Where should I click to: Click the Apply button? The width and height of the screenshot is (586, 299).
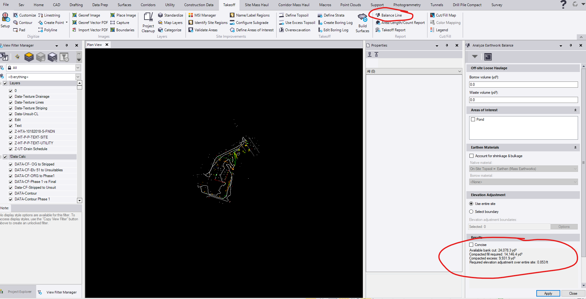click(548, 293)
